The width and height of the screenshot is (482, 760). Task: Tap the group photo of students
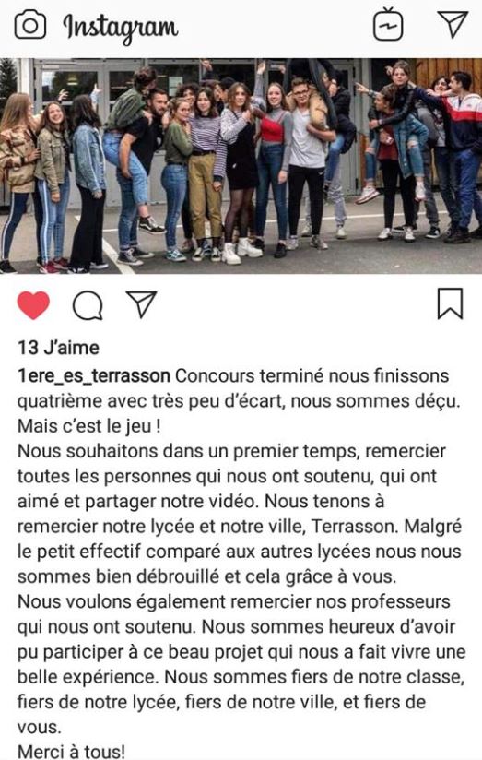(x=241, y=166)
